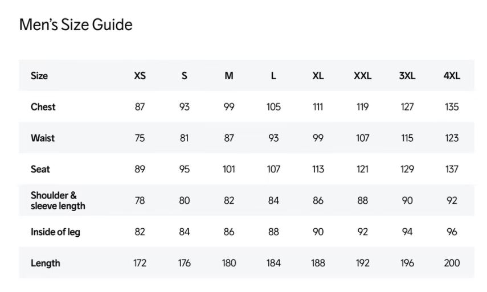Select chest value 119 for XXL
The width and height of the screenshot is (487, 292).
[x=362, y=107]
